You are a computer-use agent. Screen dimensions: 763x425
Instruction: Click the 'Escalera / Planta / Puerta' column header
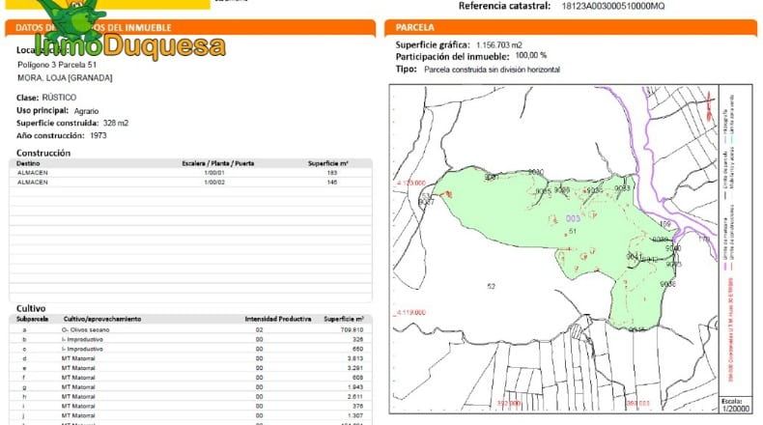point(218,163)
